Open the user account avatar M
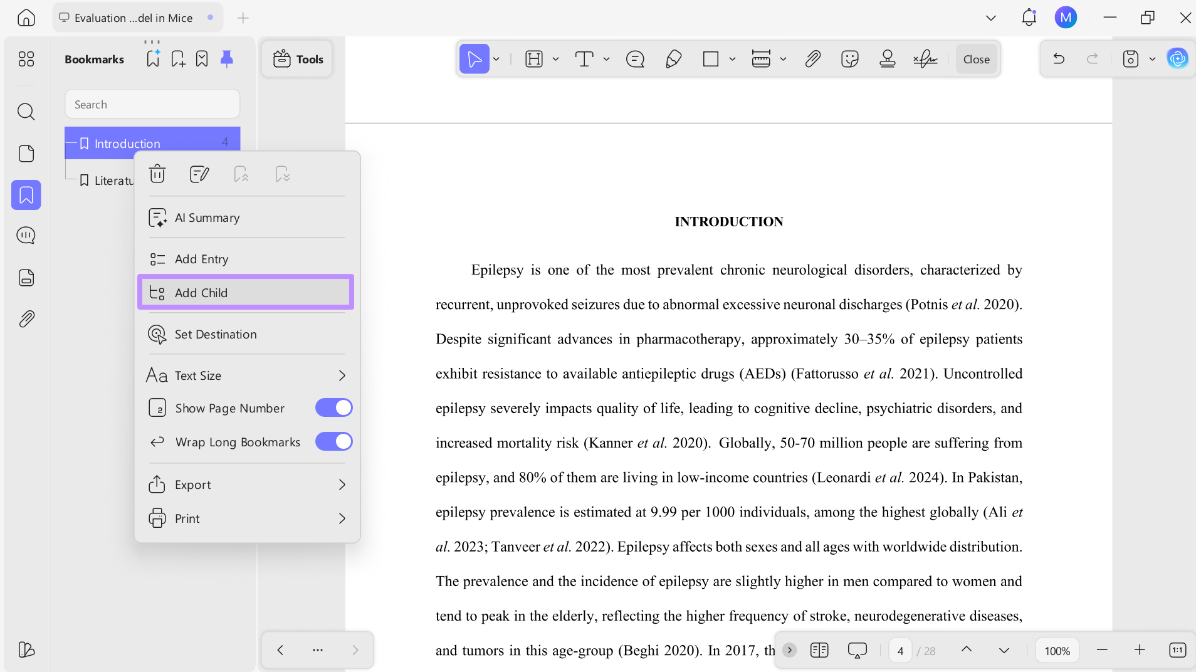The width and height of the screenshot is (1196, 672). tap(1066, 18)
